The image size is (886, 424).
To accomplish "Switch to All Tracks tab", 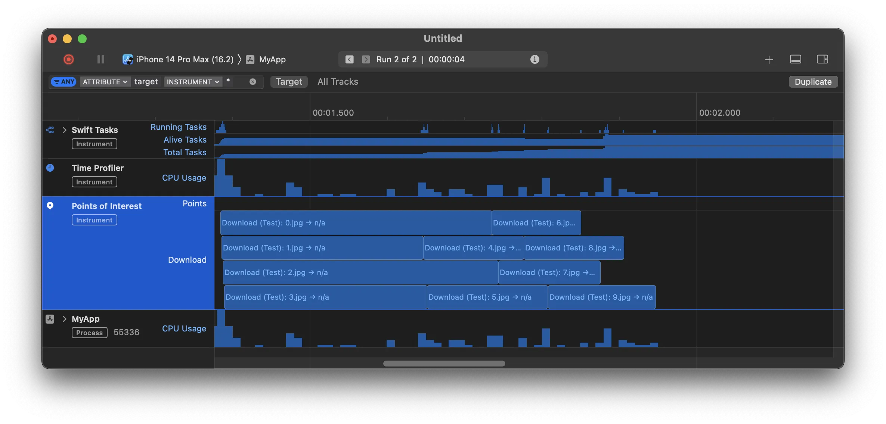I will point(338,82).
